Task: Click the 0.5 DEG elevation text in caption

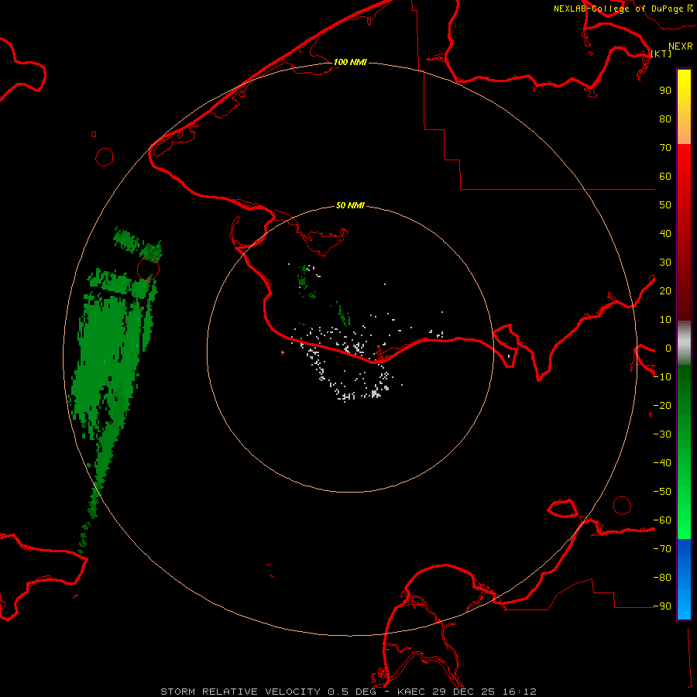Action: pos(352,692)
